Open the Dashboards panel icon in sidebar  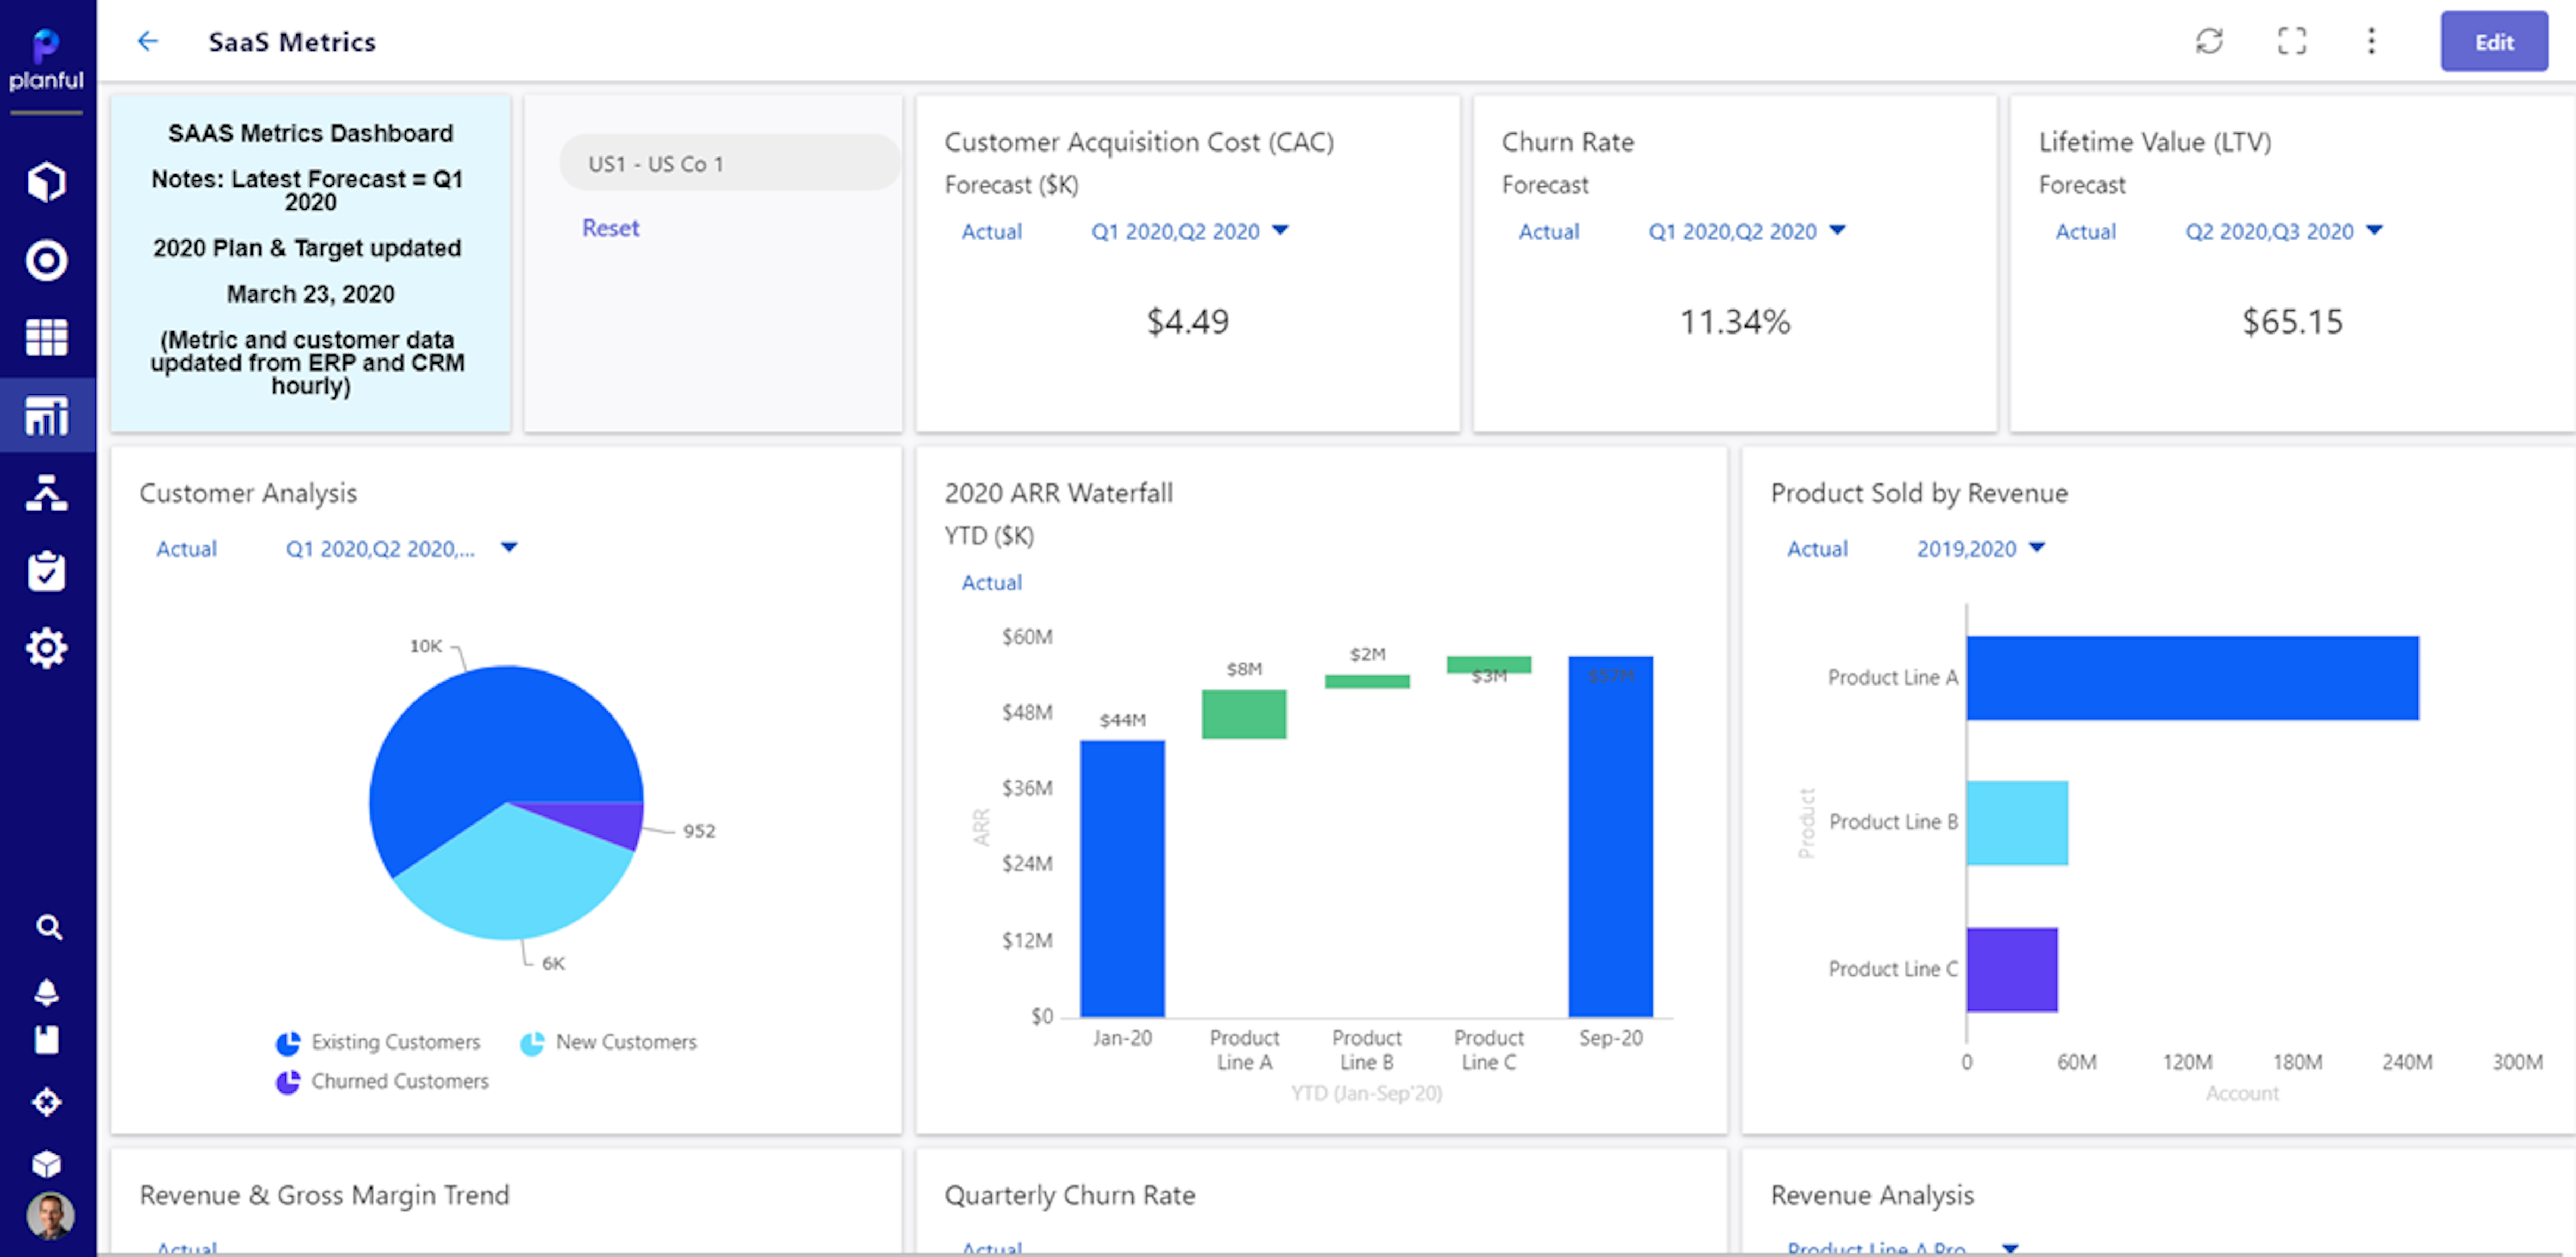tap(47, 415)
